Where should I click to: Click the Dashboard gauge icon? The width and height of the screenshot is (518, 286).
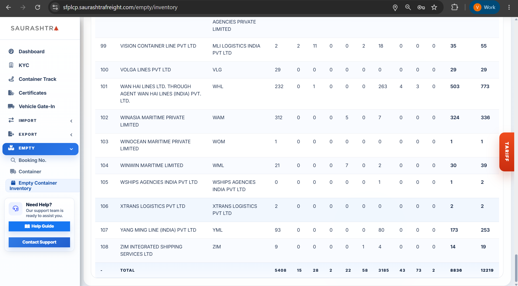pos(11,51)
